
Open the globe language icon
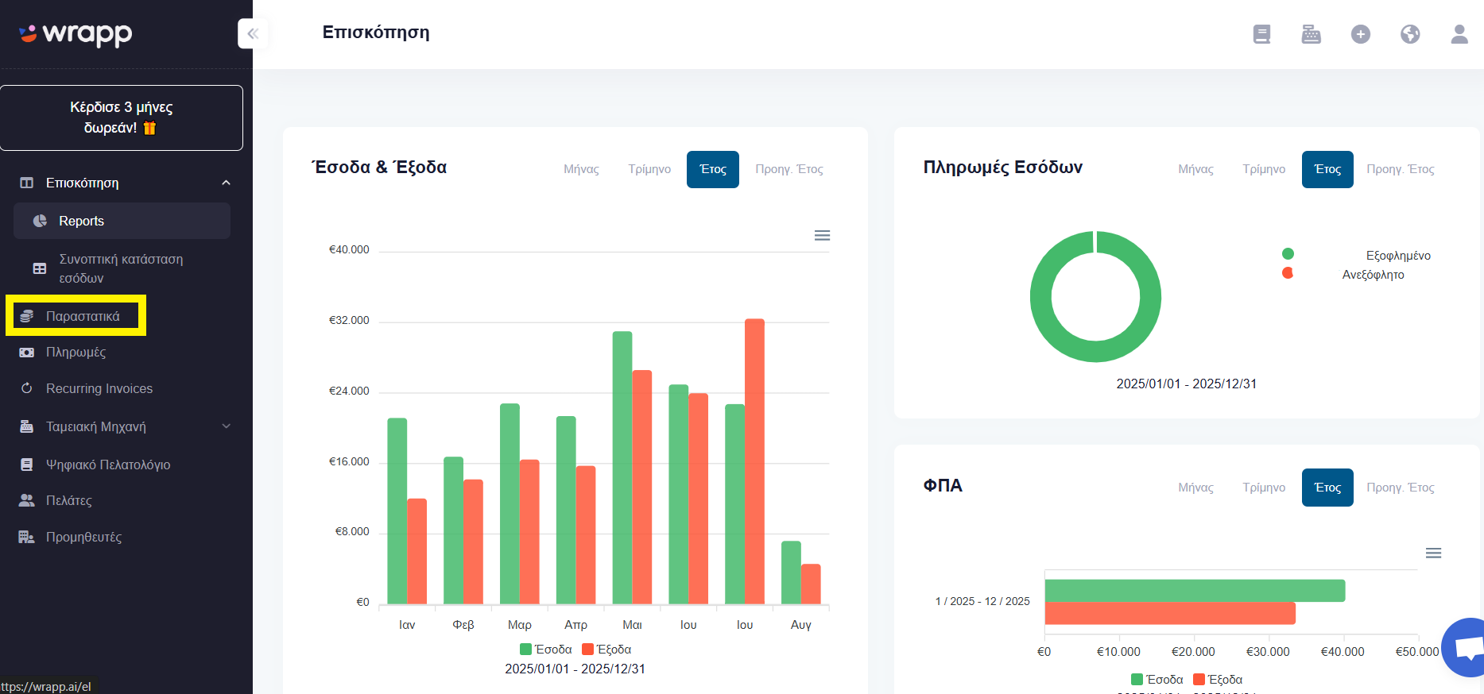tap(1410, 34)
